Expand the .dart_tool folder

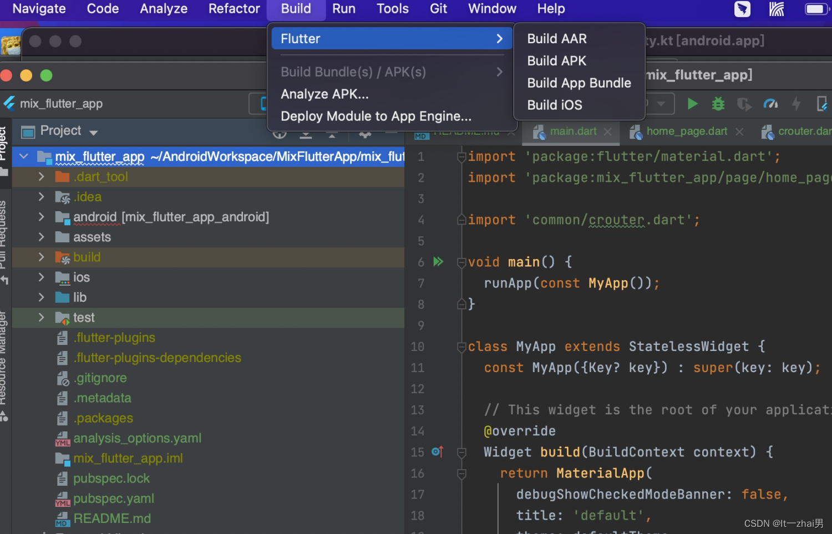(x=41, y=176)
